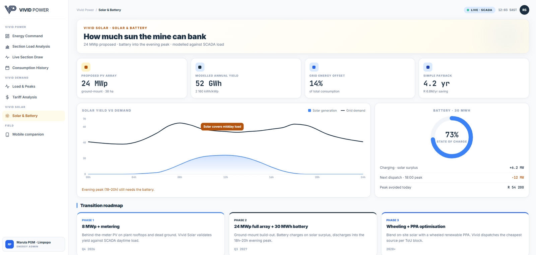536x255 pixels.
Task: Click the SOLAR YIELD VS DEMAND chart title
Action: (x=107, y=111)
